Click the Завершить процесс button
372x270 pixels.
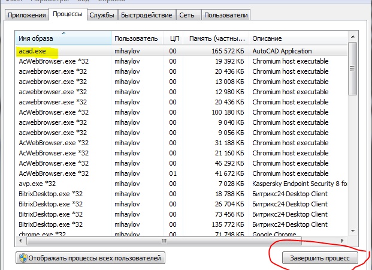[320, 258]
